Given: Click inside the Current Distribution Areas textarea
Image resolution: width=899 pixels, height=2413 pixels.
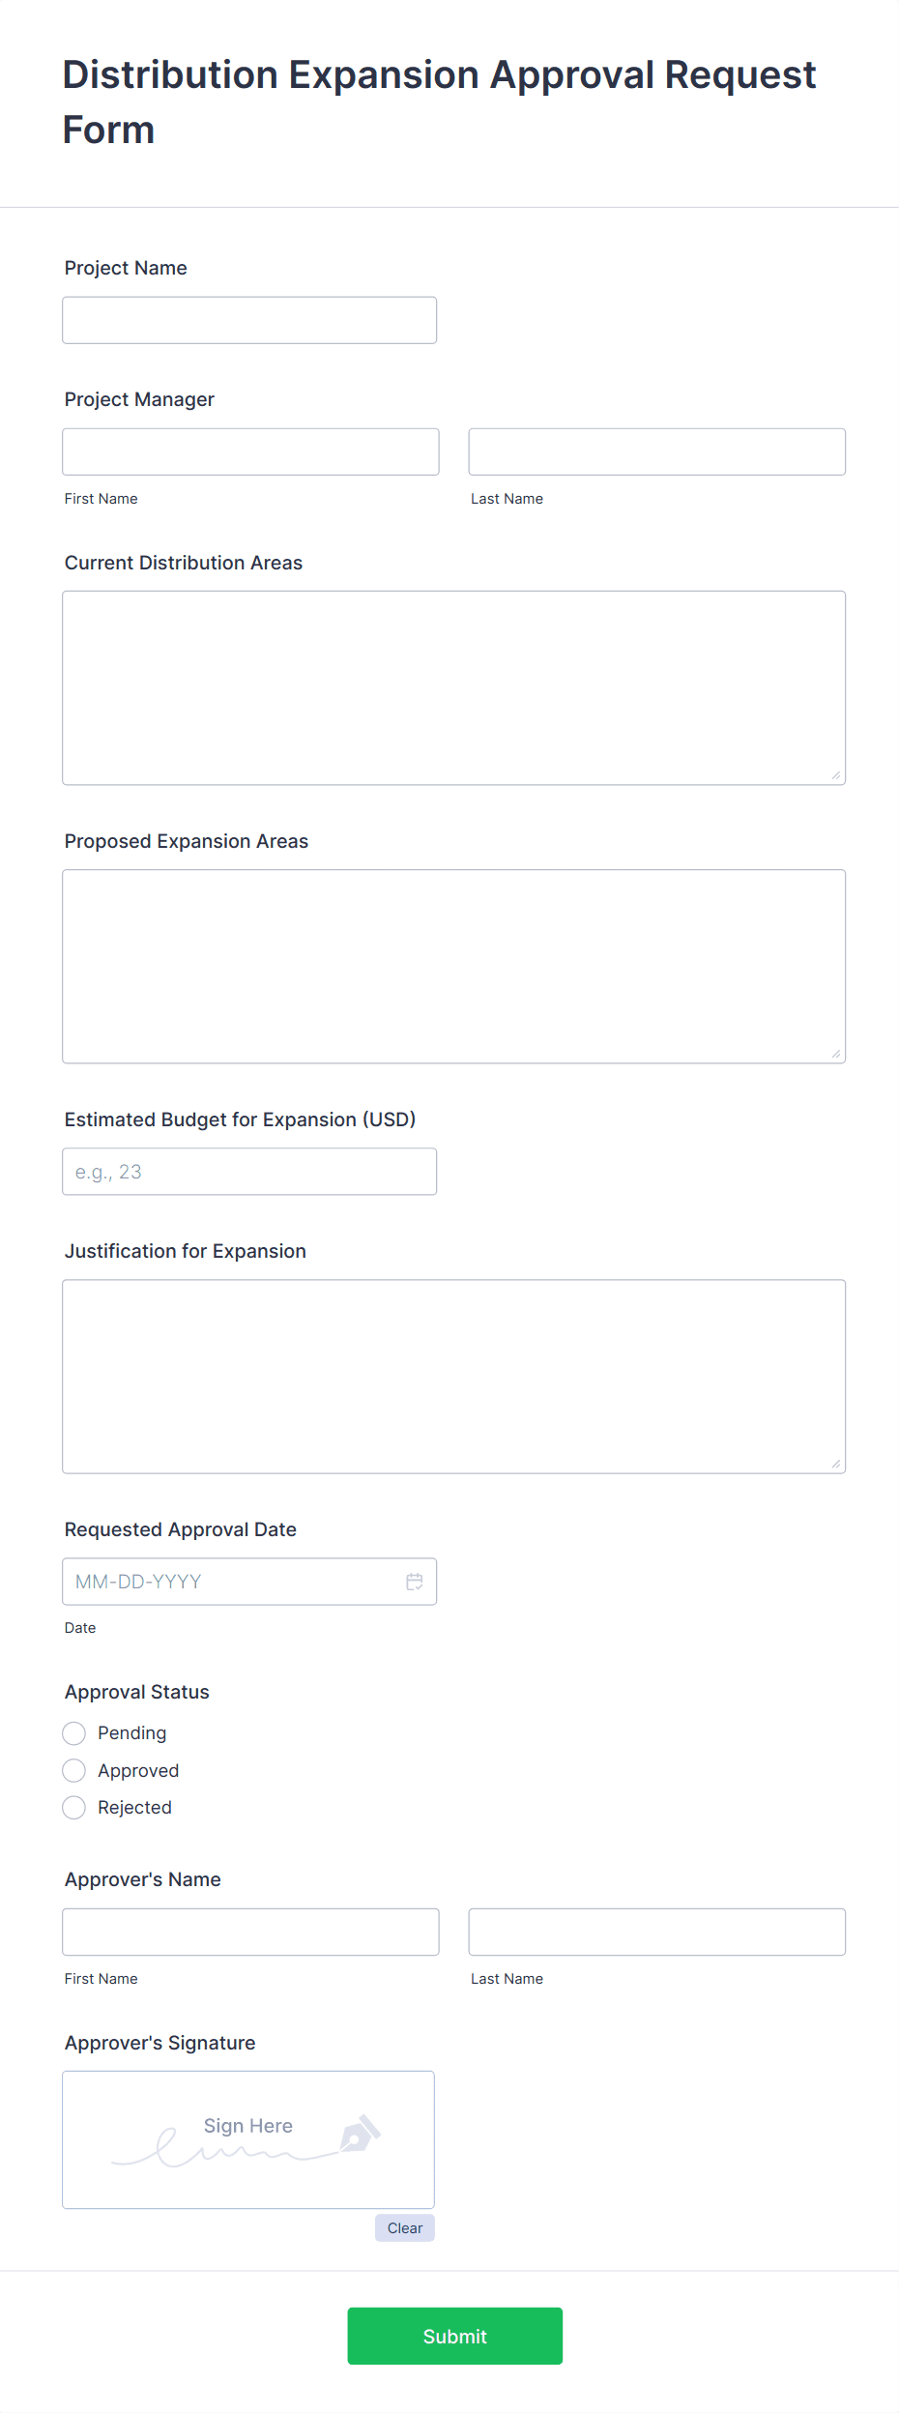Looking at the screenshot, I should tap(452, 686).
